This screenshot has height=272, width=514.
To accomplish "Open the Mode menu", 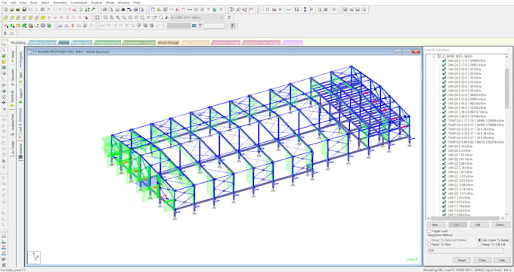I will [110, 2].
